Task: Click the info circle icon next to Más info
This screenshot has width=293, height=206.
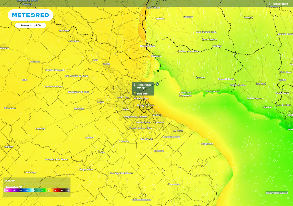Action: (x=135, y=93)
